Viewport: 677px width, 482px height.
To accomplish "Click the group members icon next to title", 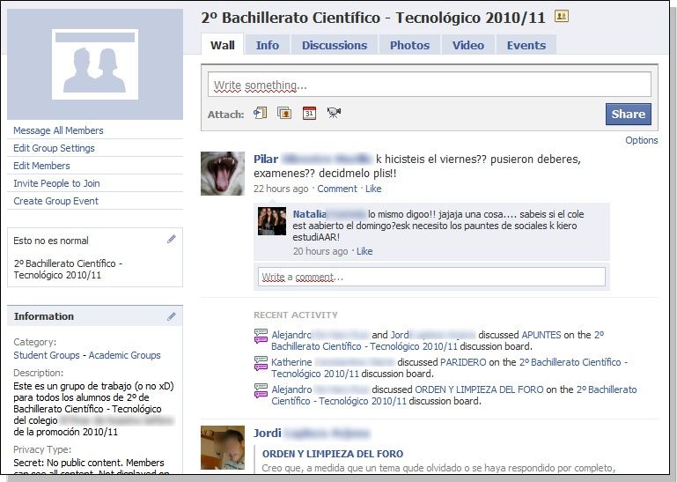I will pyautogui.click(x=562, y=17).
